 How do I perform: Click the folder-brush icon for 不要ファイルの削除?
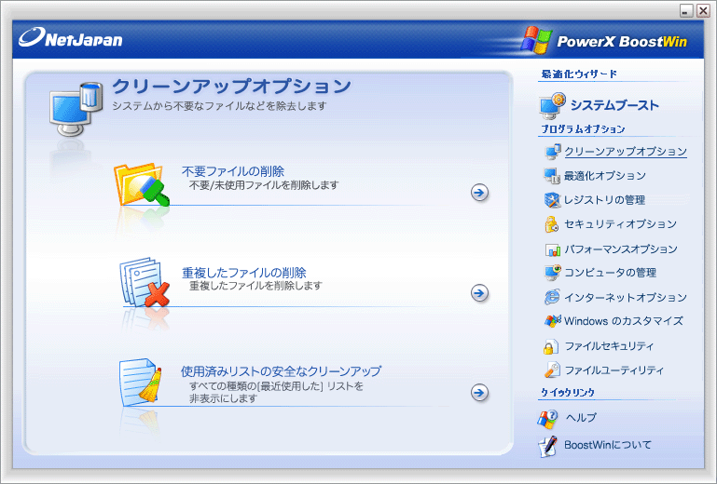click(142, 184)
